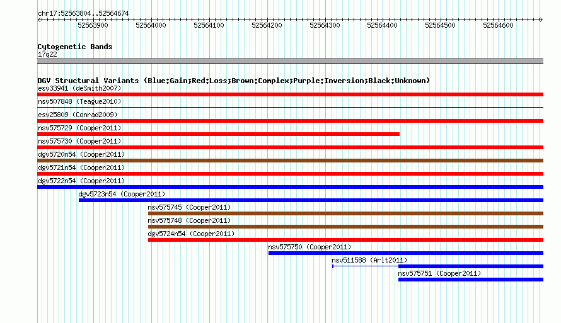Select the red nsv575730 loss bar
Screen dimensions: 561x323
tap(290, 147)
